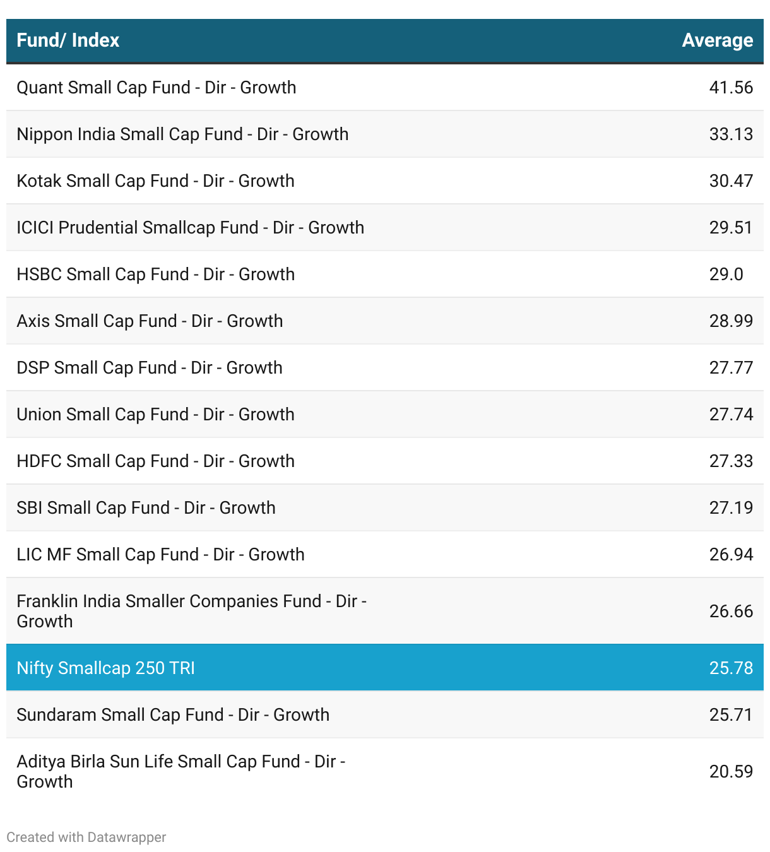Click DSP Small Cap Fund entry
Image resolution: width=770 pixels, height=852 pixels.
(x=385, y=368)
